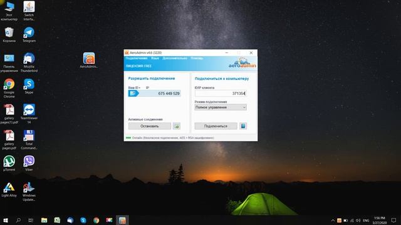
Task: Click the IP label next to Ваш ID
Action: [x=147, y=87]
